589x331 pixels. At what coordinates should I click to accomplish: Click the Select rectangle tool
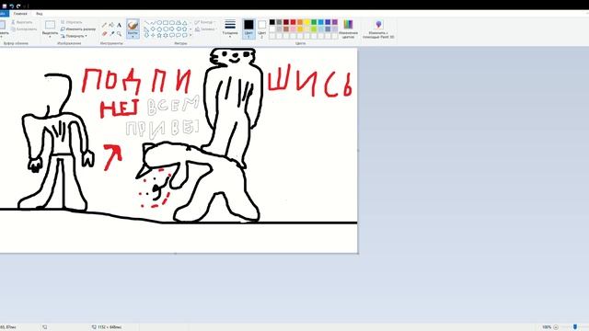[50, 25]
